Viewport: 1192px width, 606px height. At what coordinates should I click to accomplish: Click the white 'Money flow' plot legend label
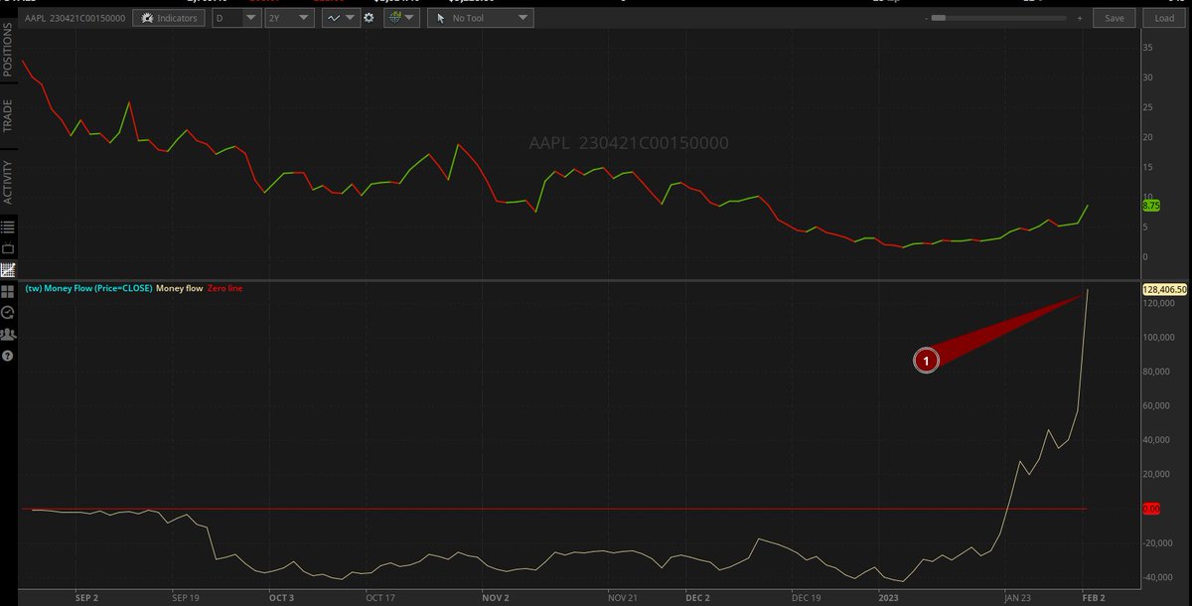180,288
